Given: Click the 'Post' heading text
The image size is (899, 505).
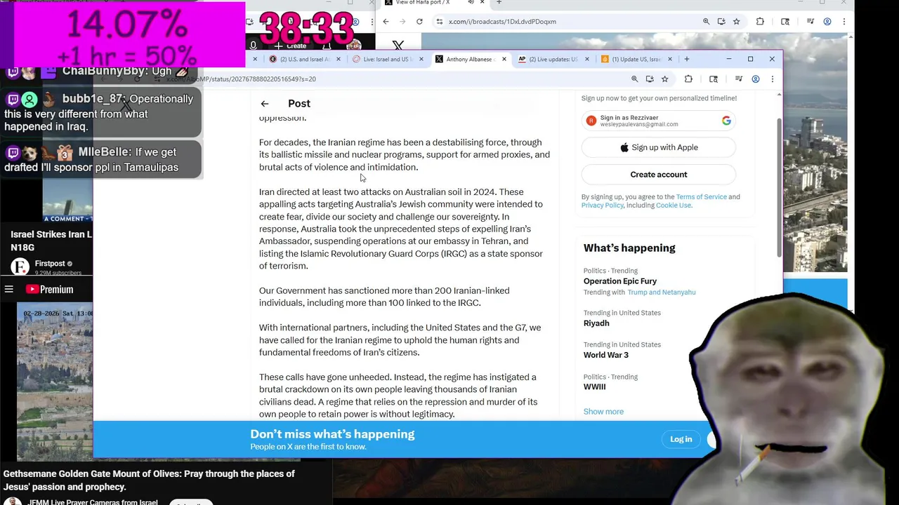Looking at the screenshot, I should 298,104.
